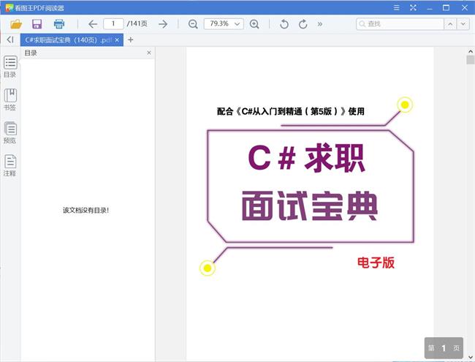Open the 79.3% zoom level dropdown
475x362 pixels.
coord(224,23)
